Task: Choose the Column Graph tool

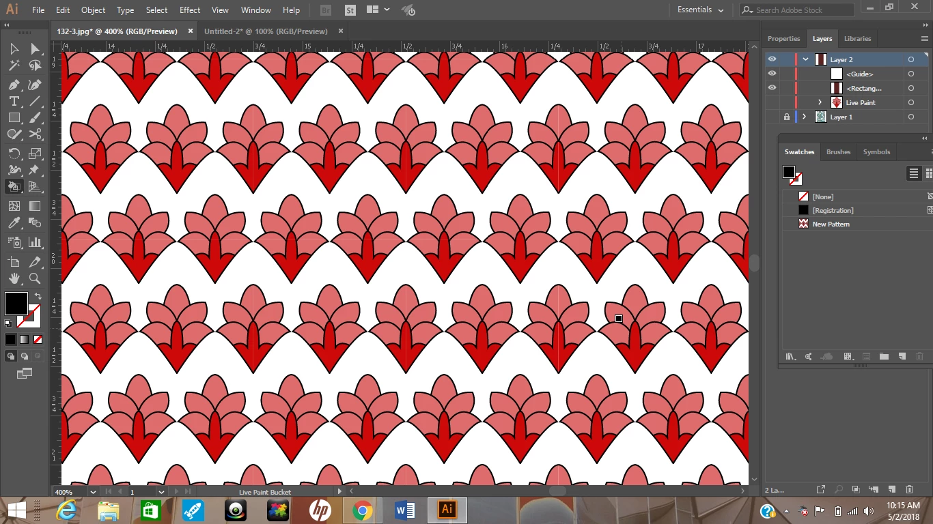Action: (x=35, y=242)
